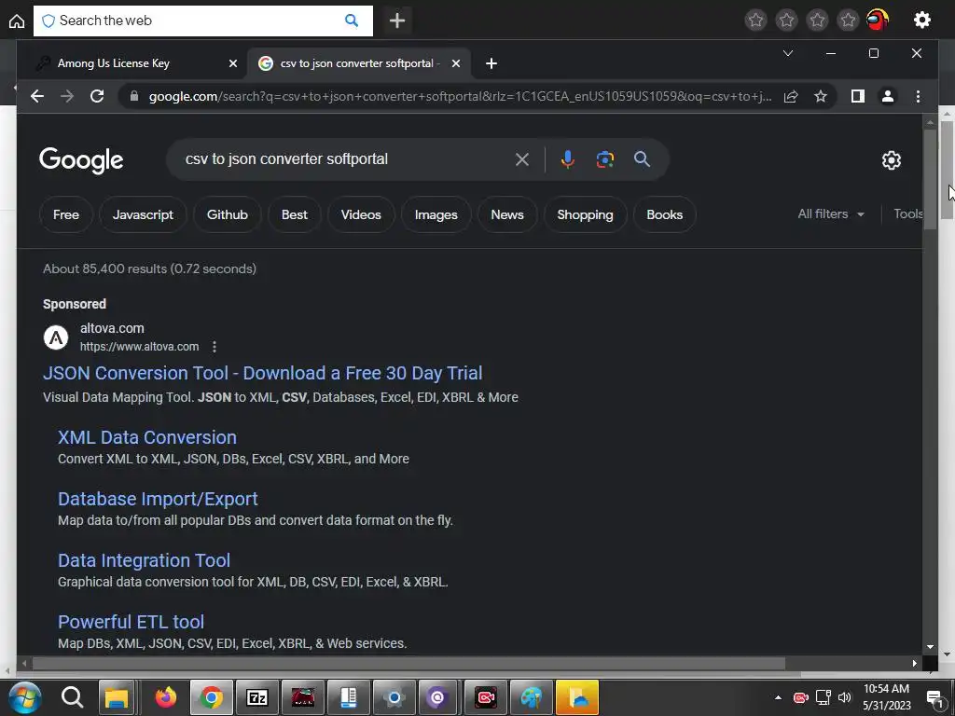This screenshot has width=955, height=716.
Task: Click the third star bookmark icon in top bar
Action: (x=817, y=21)
